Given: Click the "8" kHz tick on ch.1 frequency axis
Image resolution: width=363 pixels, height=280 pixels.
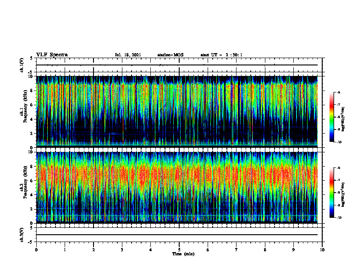Looking at the screenshot, I should 32,91.
